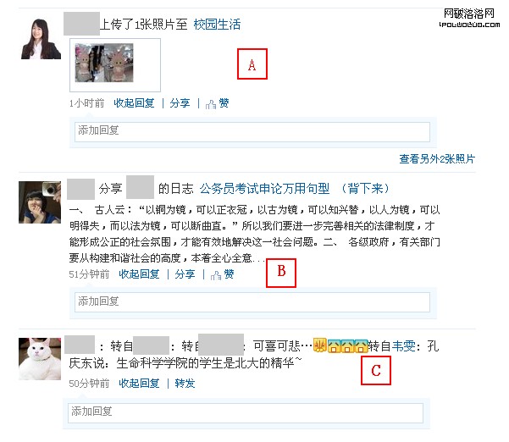The image size is (509, 442).
Task: Open the profile picture of the girl with a camera
Action: point(40,202)
